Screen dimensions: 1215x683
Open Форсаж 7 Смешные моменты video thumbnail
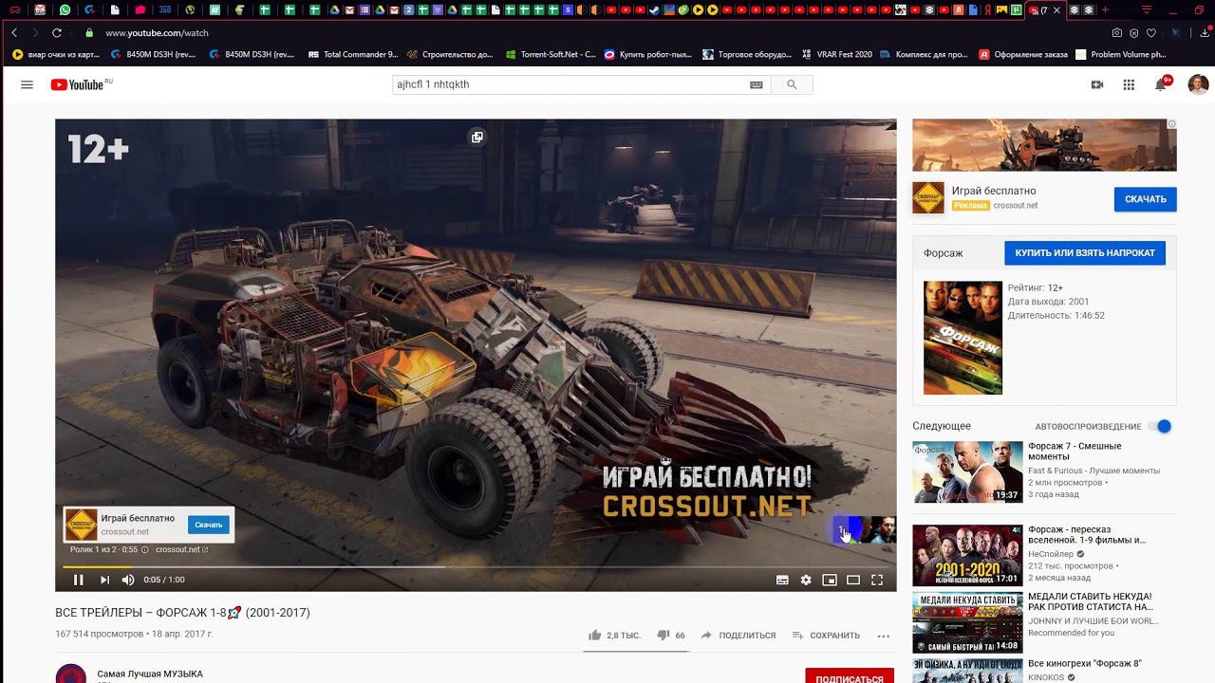[x=967, y=471]
